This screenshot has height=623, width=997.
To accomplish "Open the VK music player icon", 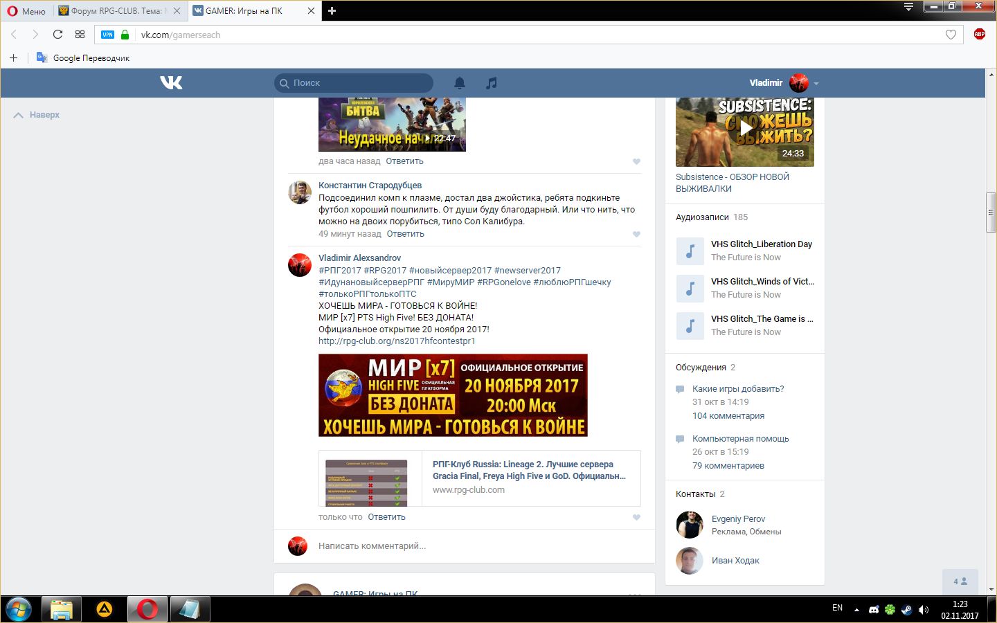I will (492, 83).
